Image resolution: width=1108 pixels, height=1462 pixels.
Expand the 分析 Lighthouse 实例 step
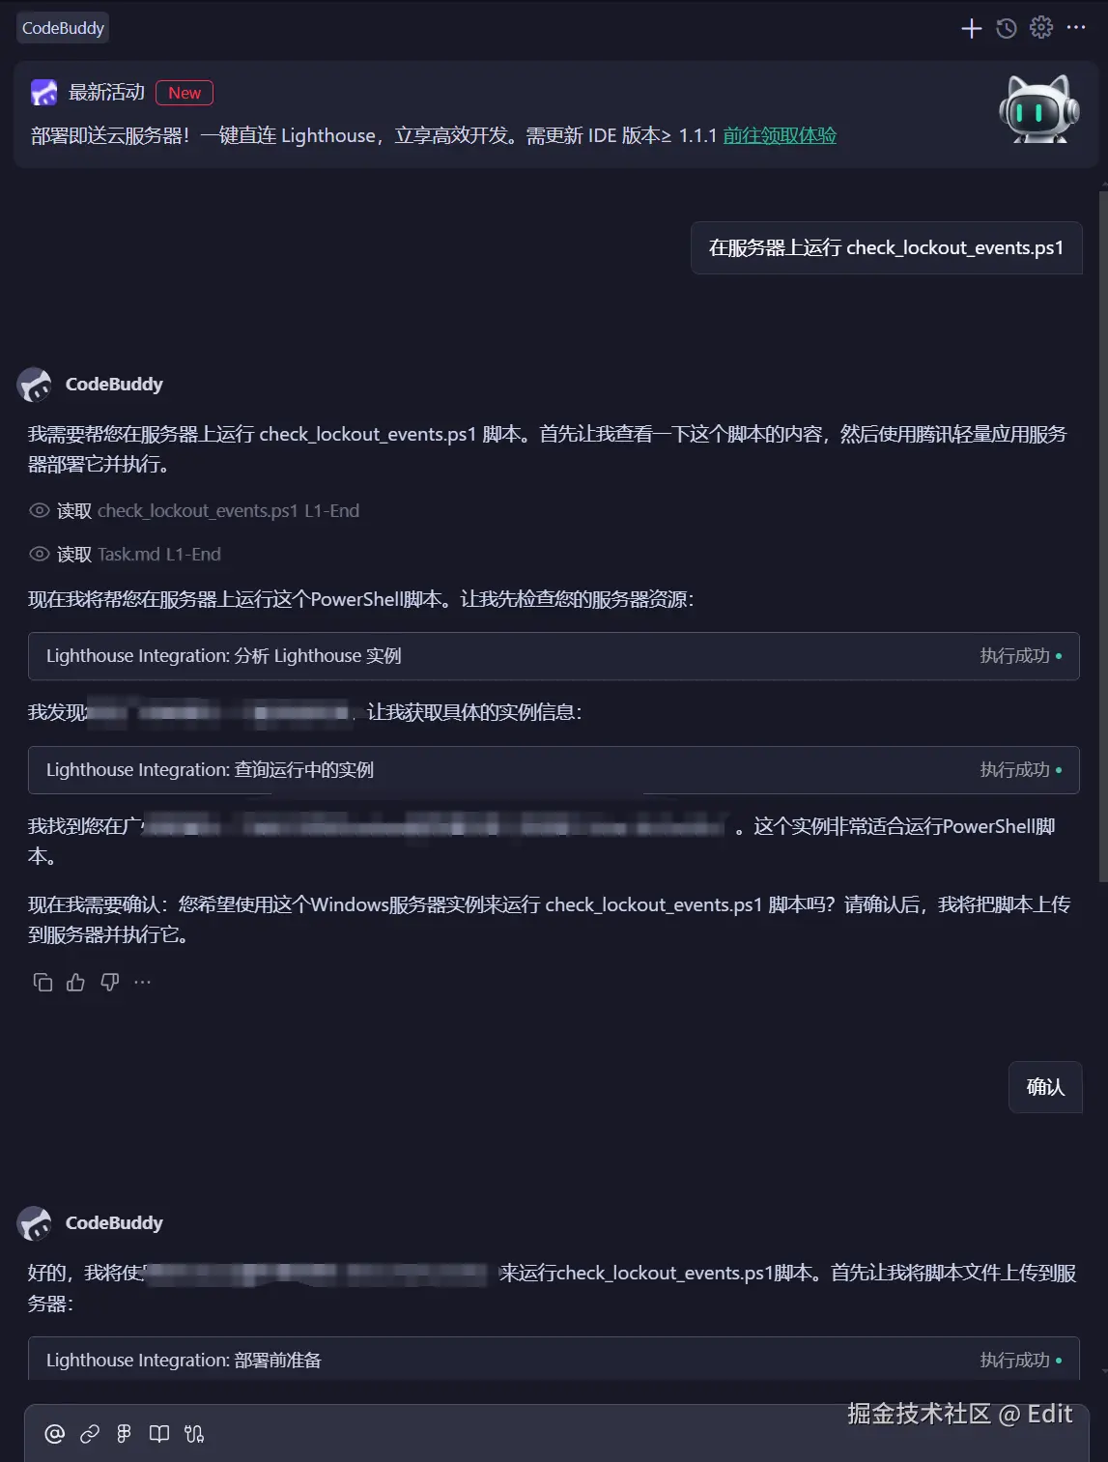554,656
